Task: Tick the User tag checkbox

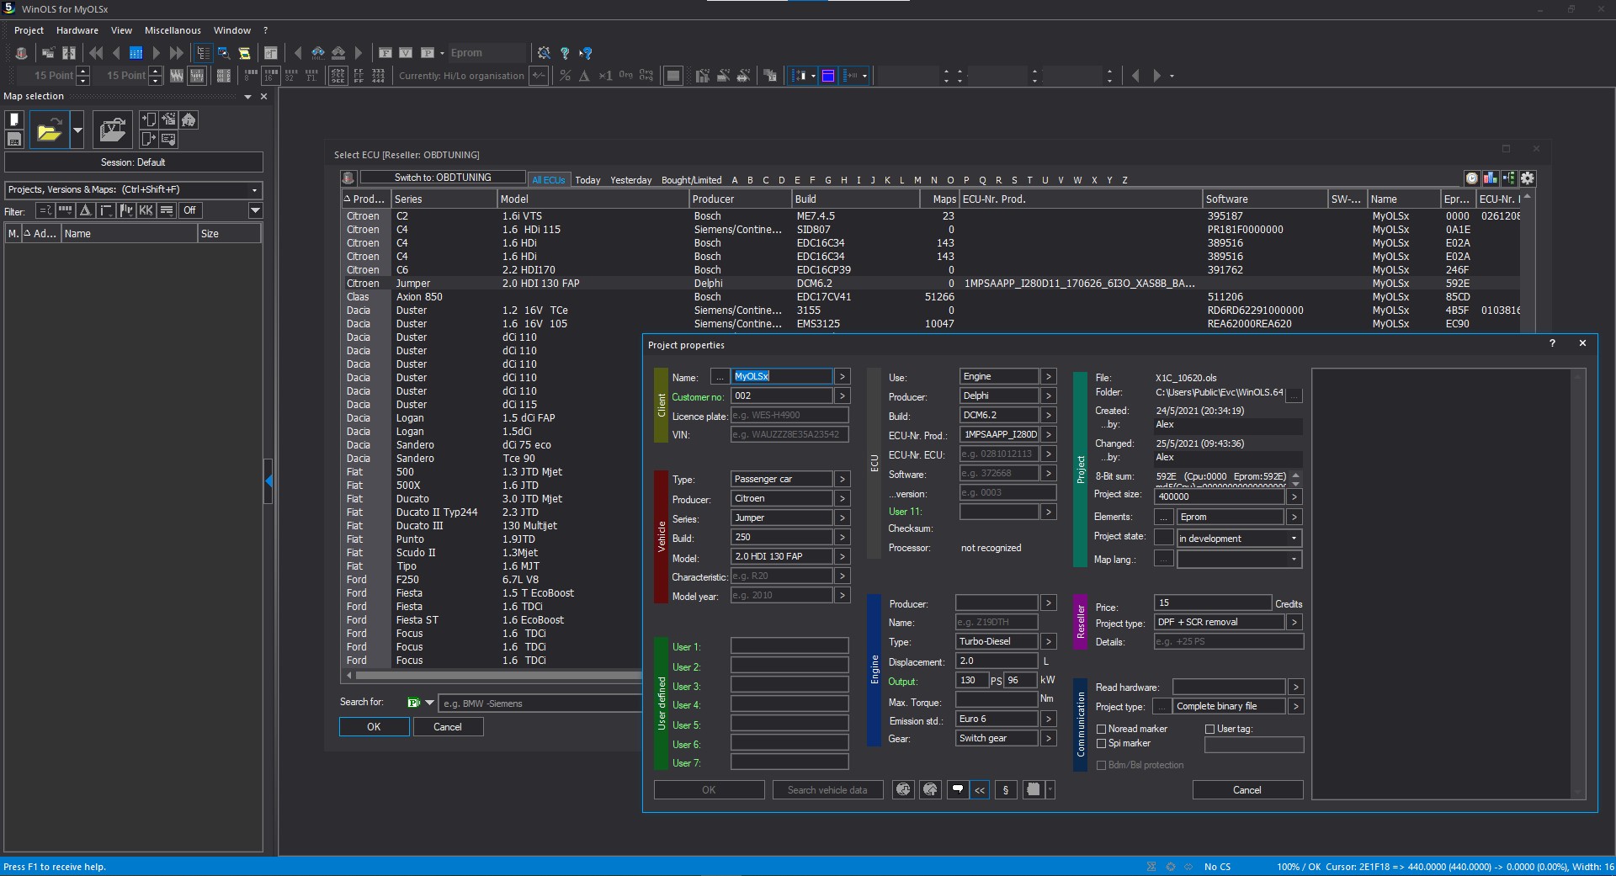Action: point(1209,729)
